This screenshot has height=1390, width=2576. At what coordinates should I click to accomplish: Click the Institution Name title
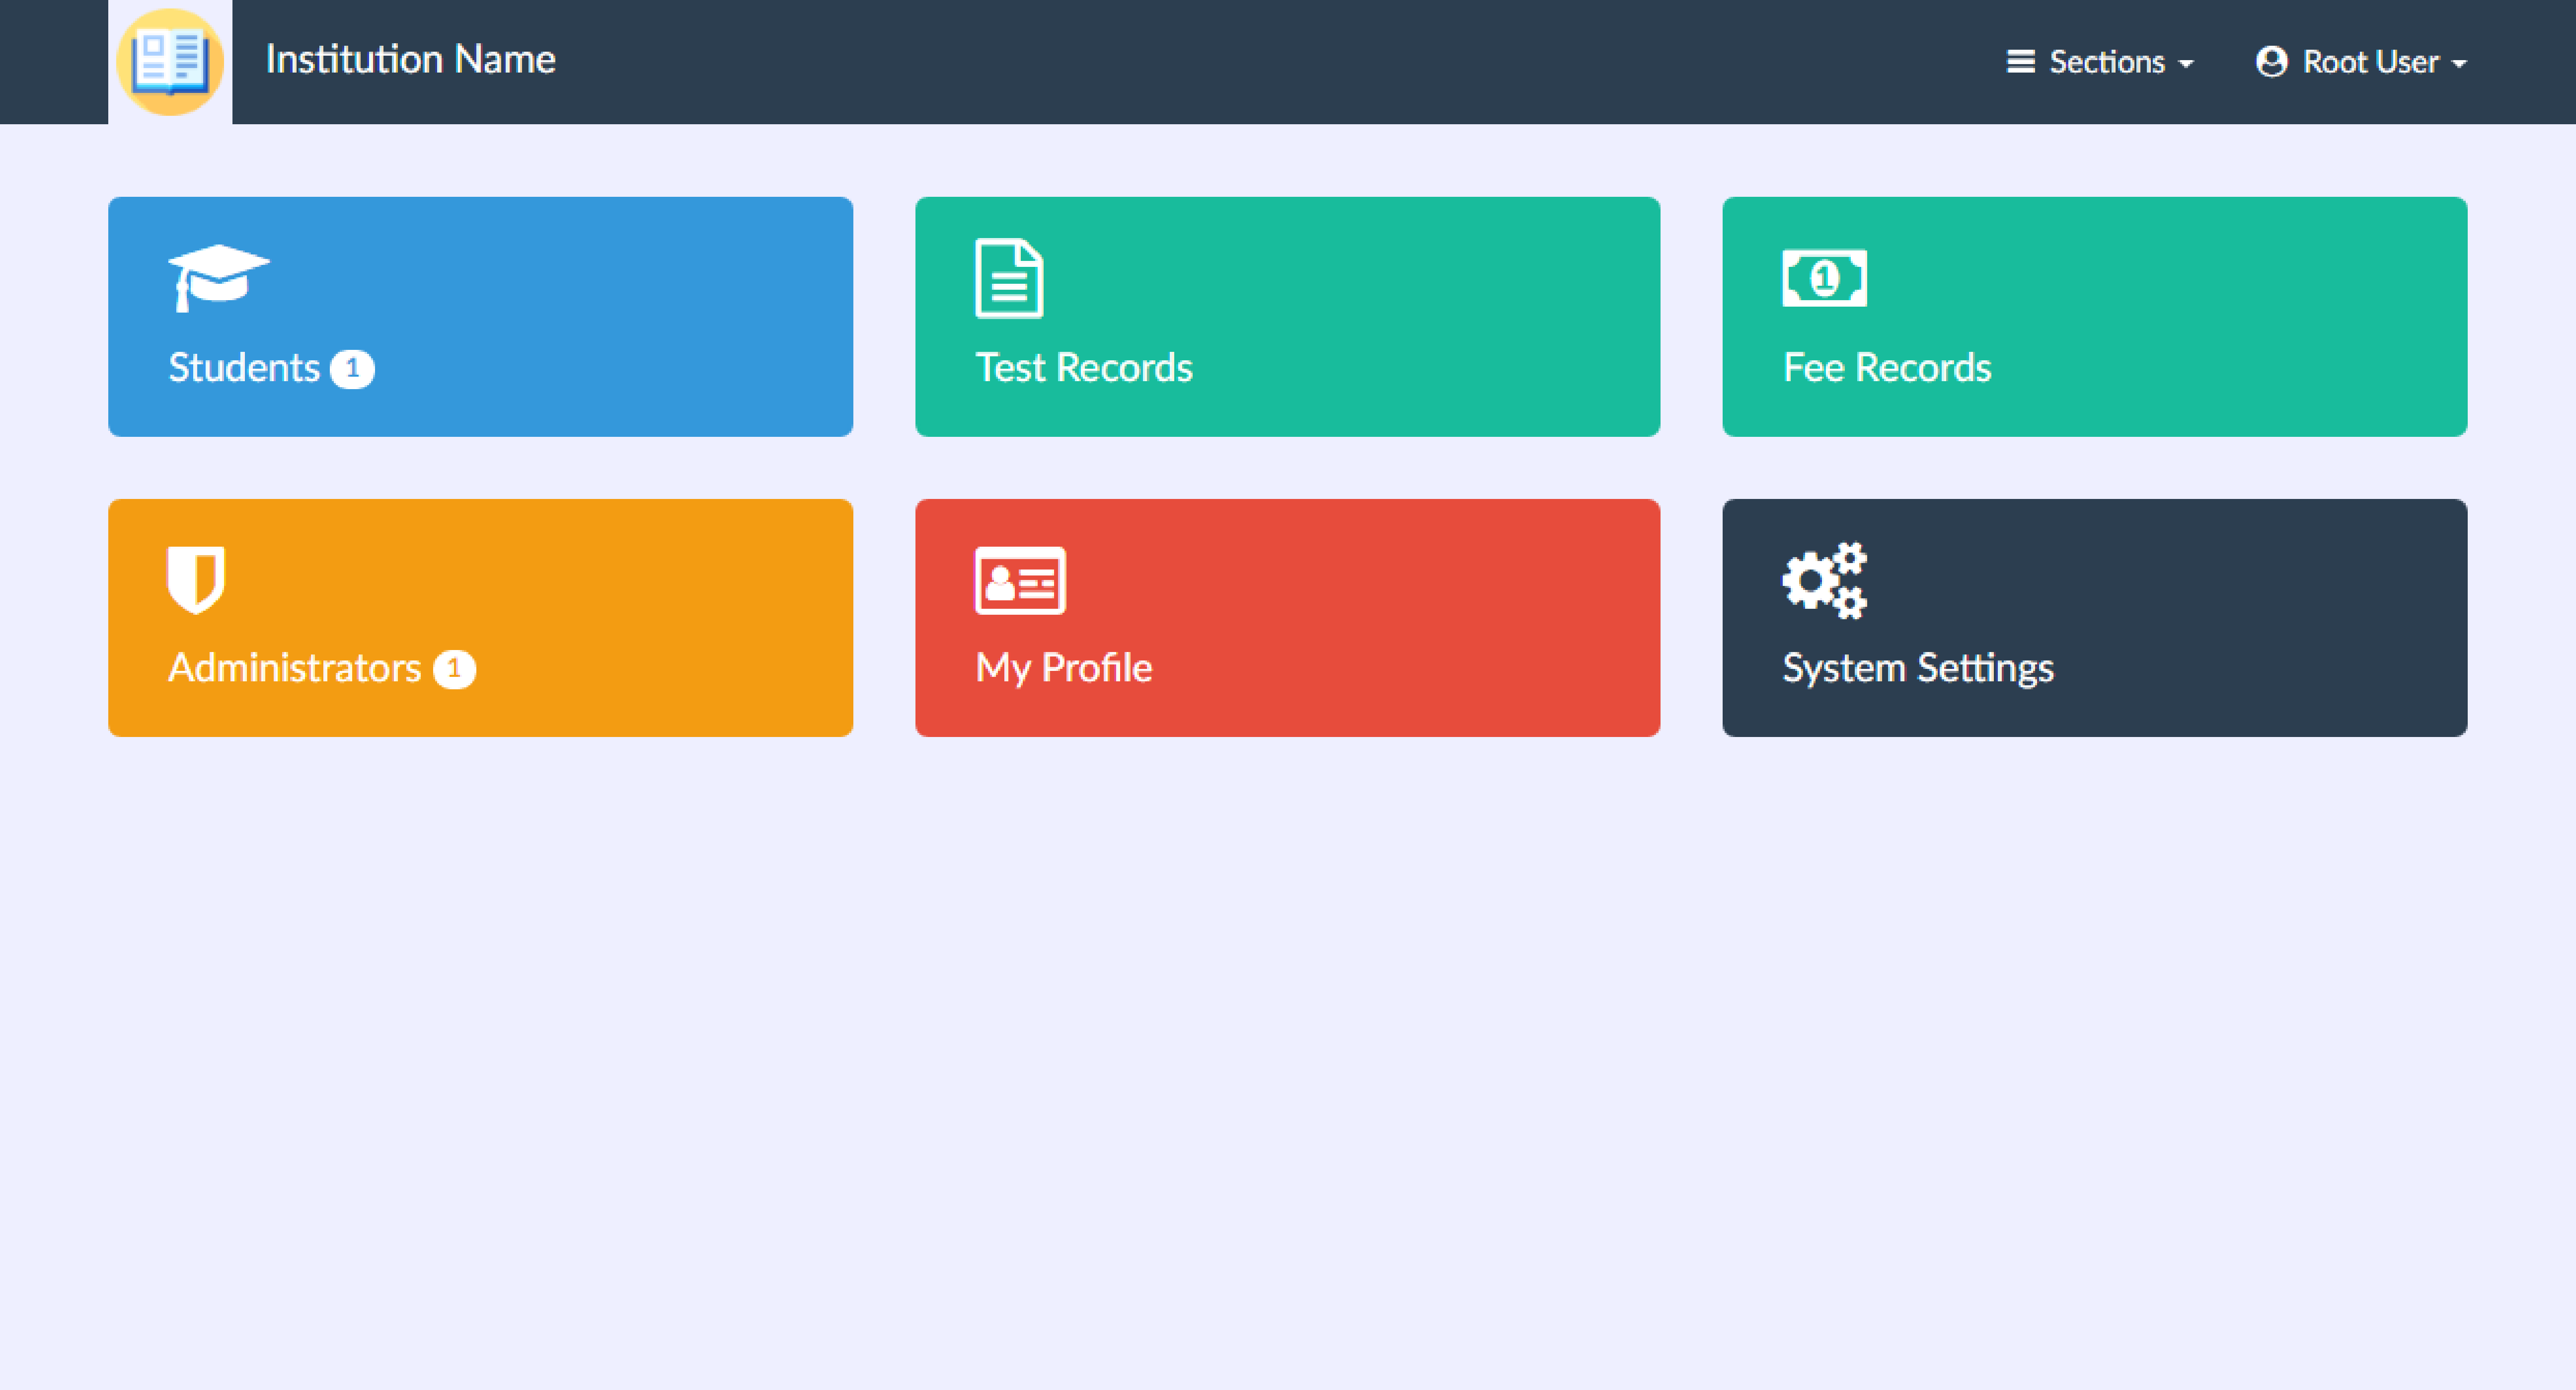coord(410,60)
